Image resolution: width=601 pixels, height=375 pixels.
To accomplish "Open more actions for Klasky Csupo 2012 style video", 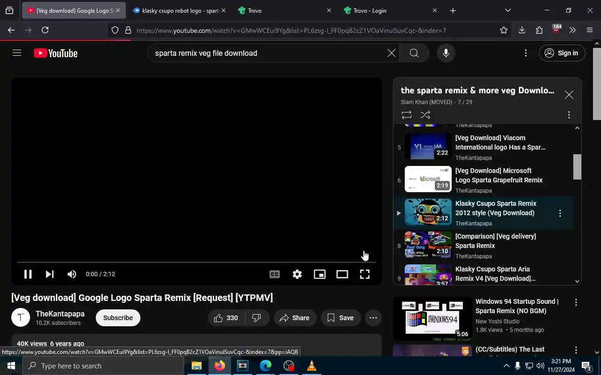I will (560, 213).
